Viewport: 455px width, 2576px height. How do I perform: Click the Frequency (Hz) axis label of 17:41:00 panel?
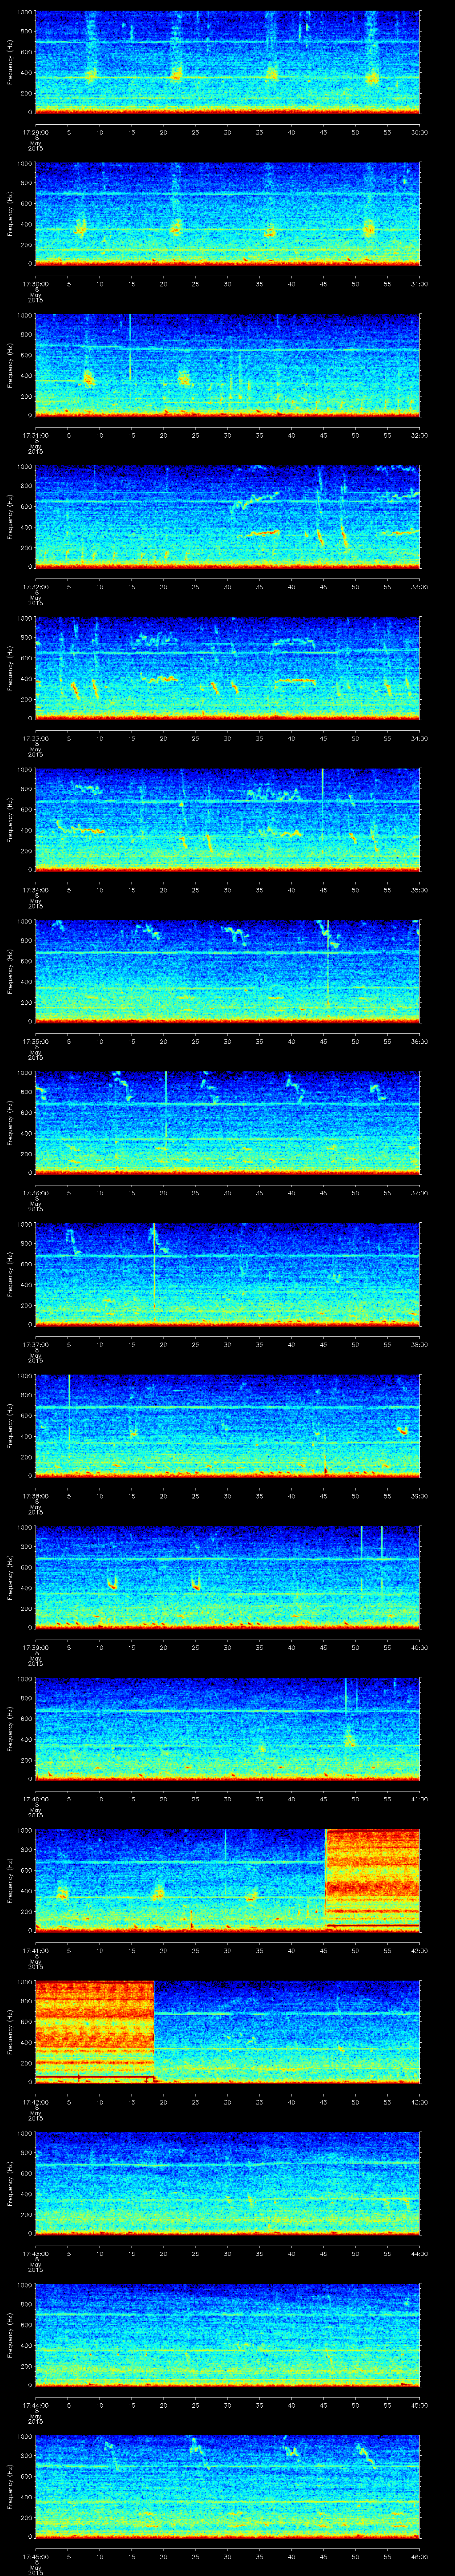point(10,1881)
